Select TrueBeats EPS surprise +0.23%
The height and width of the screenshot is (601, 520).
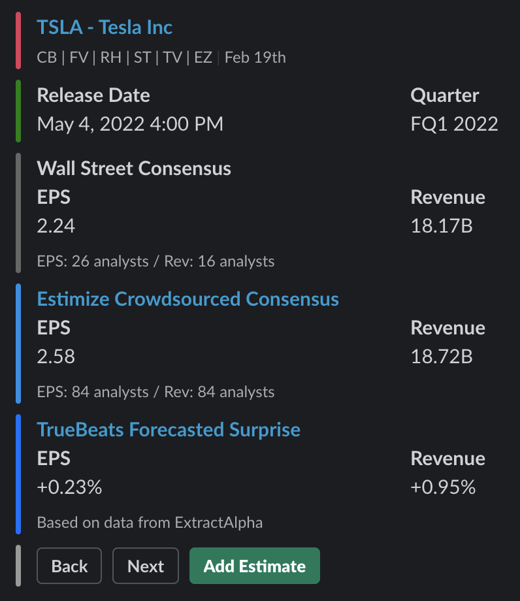coord(69,487)
